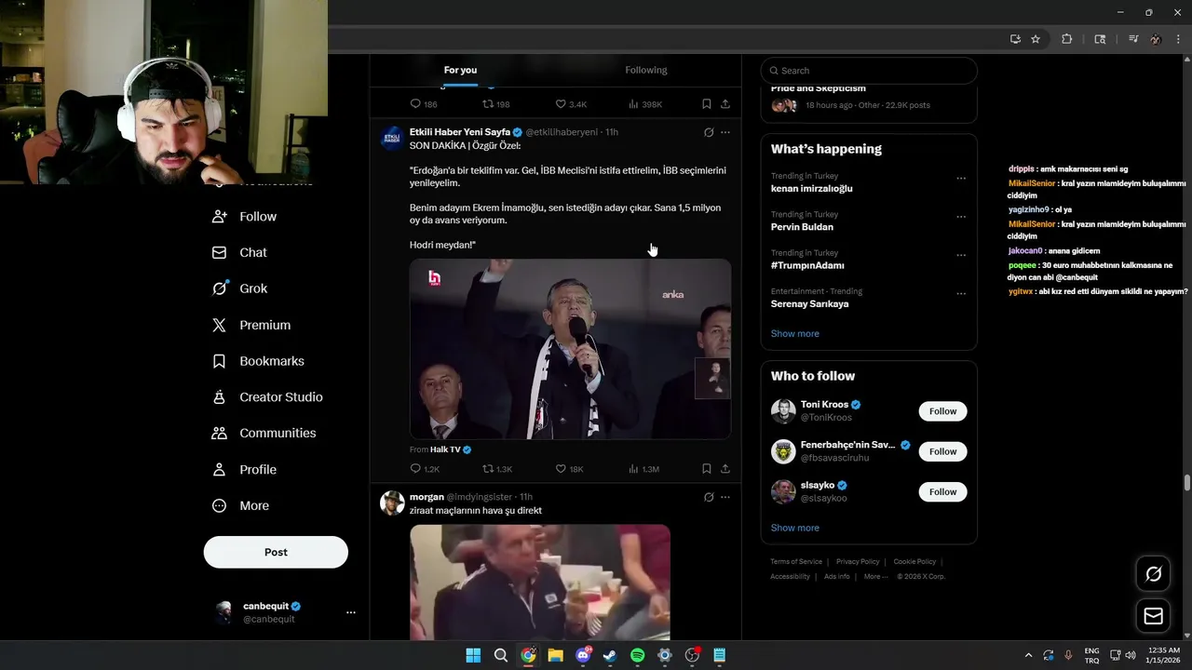The image size is (1192, 670).
Task: Open Halk TV source link
Action: pos(445,449)
